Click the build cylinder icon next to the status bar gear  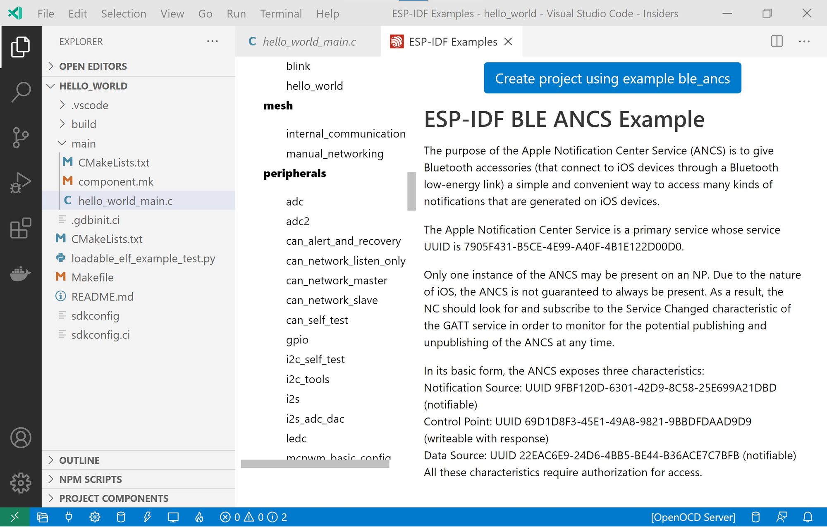point(121,517)
